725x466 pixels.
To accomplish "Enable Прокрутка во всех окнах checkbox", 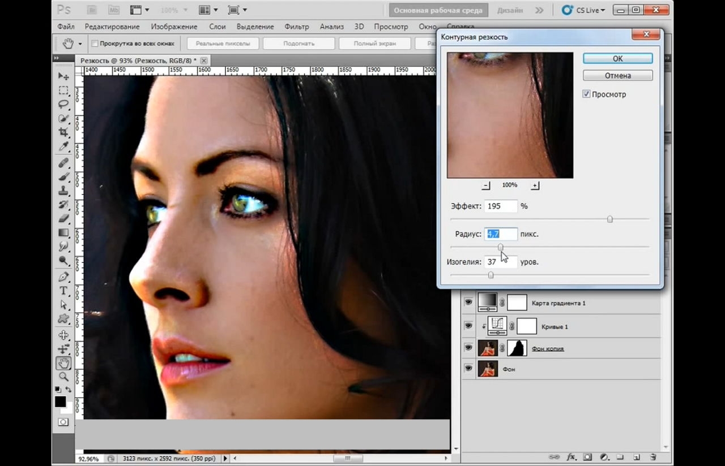I will [x=95, y=44].
